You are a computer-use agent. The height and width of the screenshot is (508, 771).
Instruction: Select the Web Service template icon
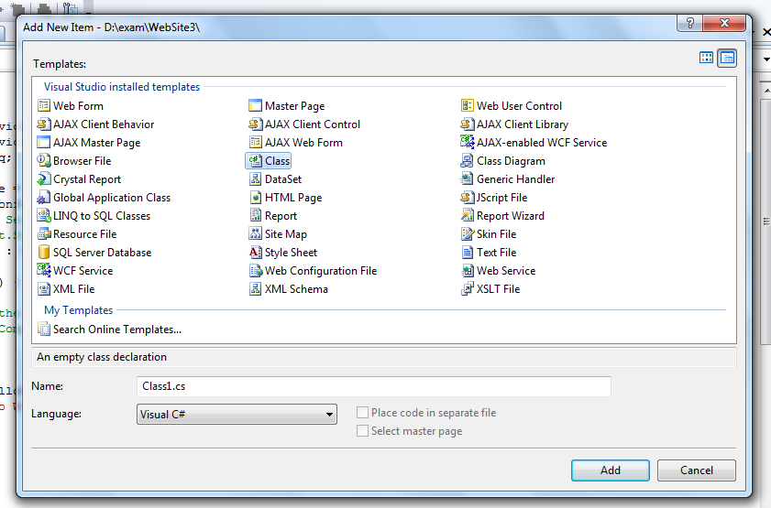(x=468, y=270)
